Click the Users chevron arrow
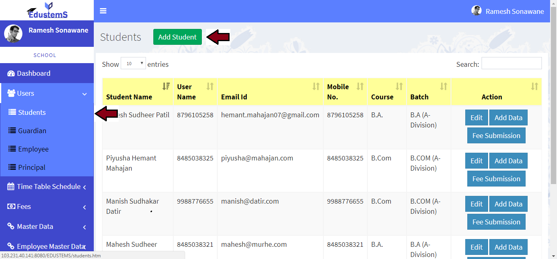Image resolution: width=557 pixels, height=259 pixels. point(84,94)
